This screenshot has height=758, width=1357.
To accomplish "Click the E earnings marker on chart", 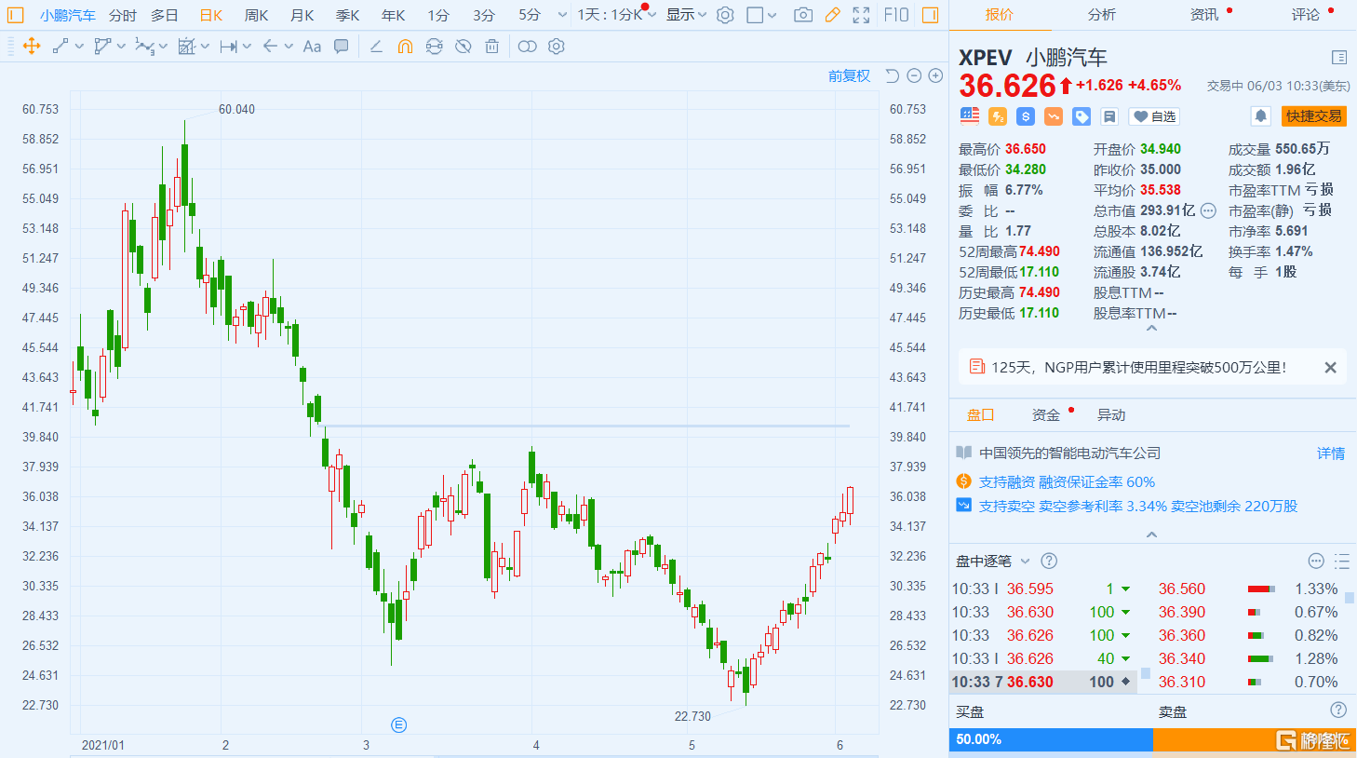I will 398,724.
